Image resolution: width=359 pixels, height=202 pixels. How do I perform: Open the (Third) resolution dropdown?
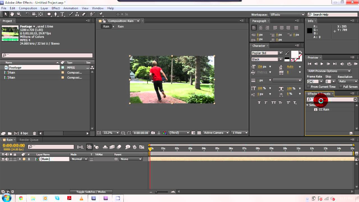click(179, 133)
